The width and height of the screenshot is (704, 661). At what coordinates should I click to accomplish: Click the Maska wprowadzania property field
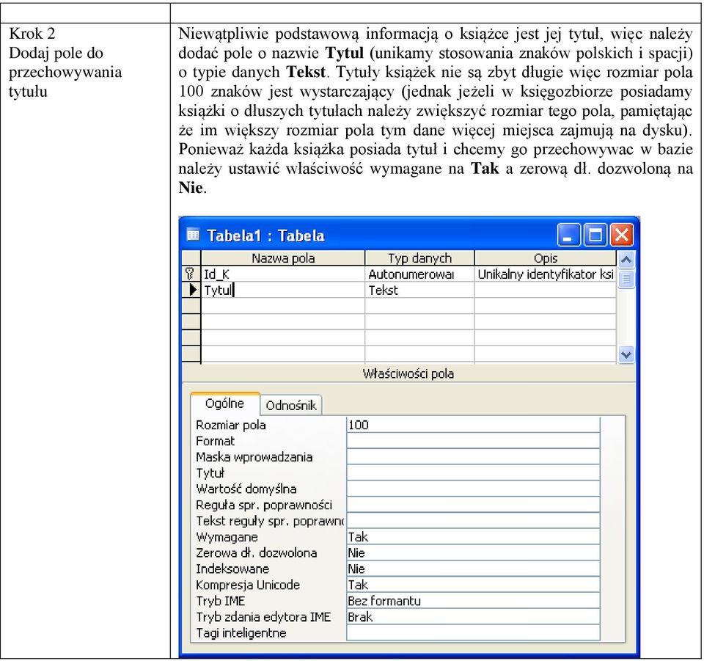click(473, 456)
